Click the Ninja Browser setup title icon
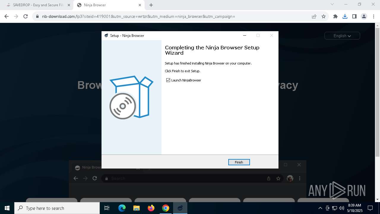380x214 pixels. 106,35
